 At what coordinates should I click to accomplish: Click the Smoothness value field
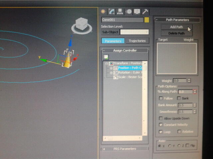point(185,112)
